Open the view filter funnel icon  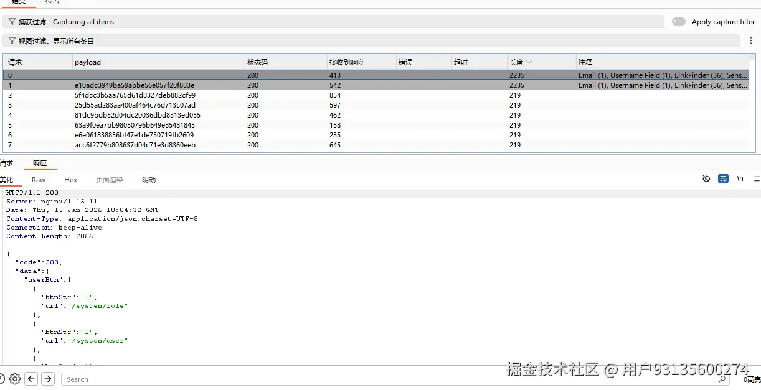pyautogui.click(x=12, y=41)
